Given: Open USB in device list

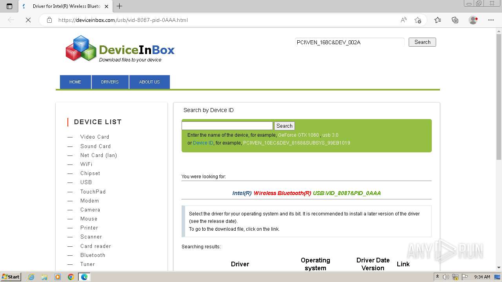Looking at the screenshot, I should 86,182.
